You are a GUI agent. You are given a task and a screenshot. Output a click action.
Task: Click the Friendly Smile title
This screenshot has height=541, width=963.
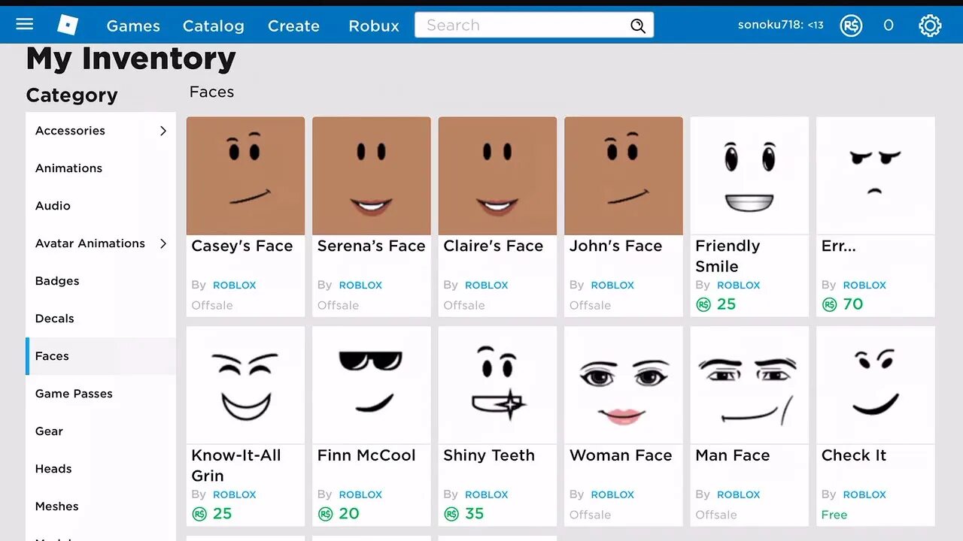point(728,256)
